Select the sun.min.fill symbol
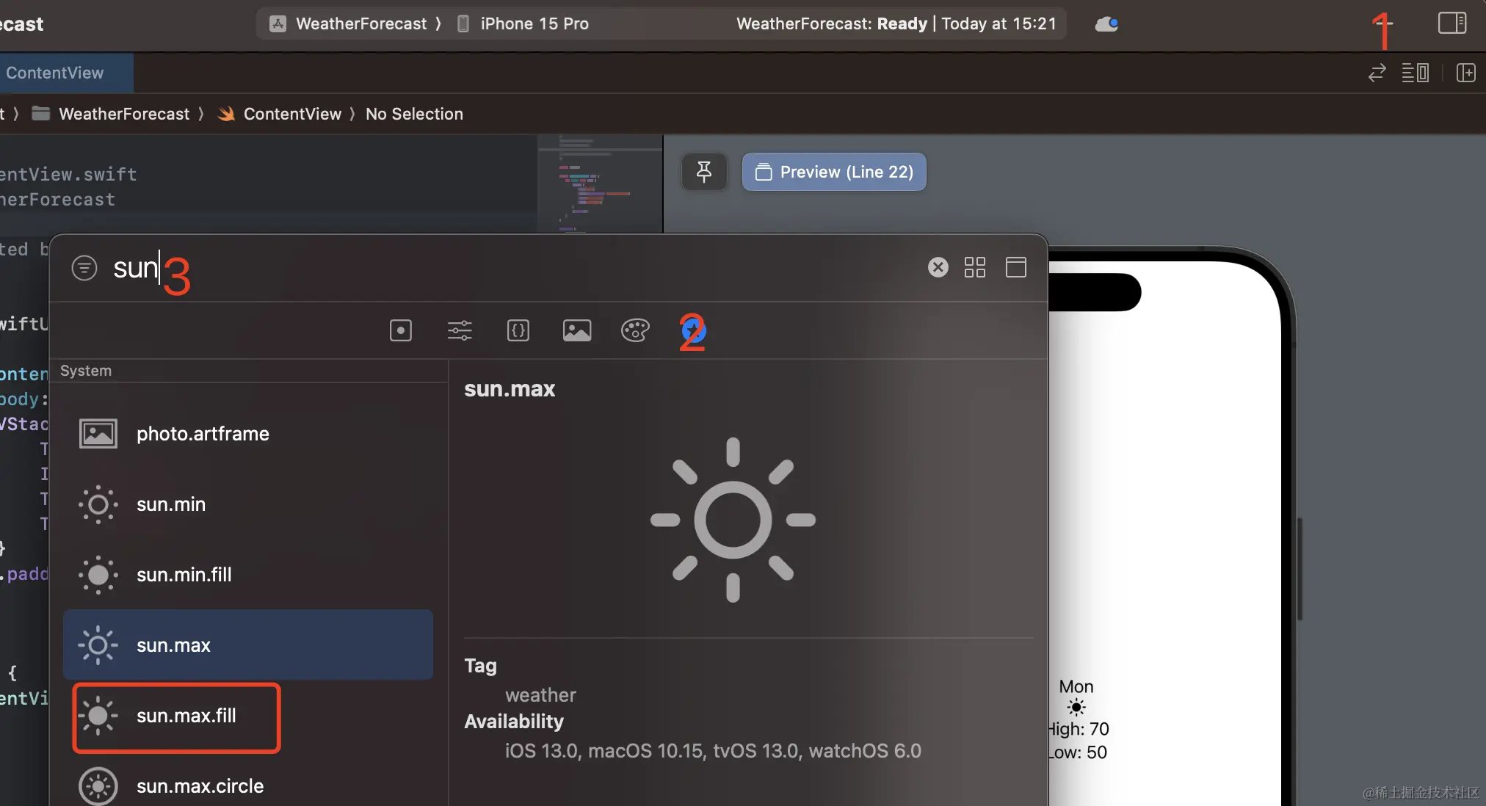This screenshot has width=1486, height=806. tap(248, 575)
